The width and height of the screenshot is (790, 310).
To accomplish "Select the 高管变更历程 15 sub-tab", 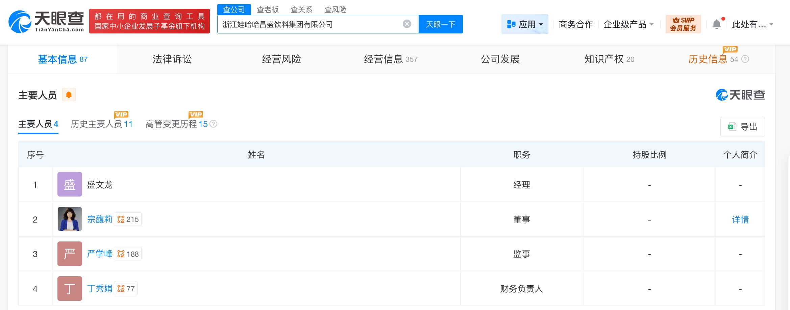I will point(177,124).
